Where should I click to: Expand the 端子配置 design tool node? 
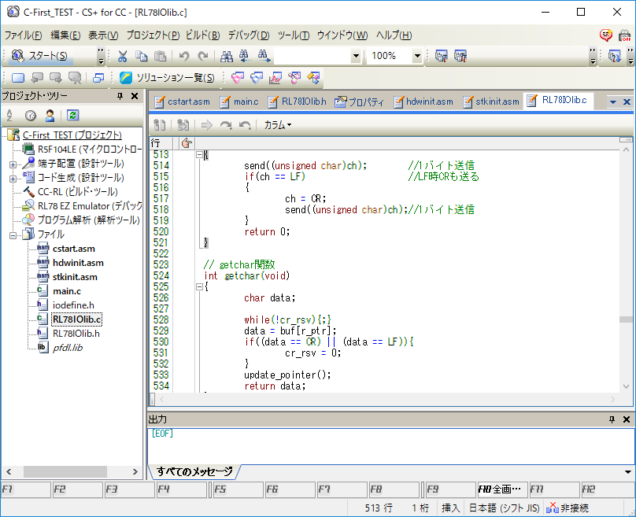(x=13, y=164)
